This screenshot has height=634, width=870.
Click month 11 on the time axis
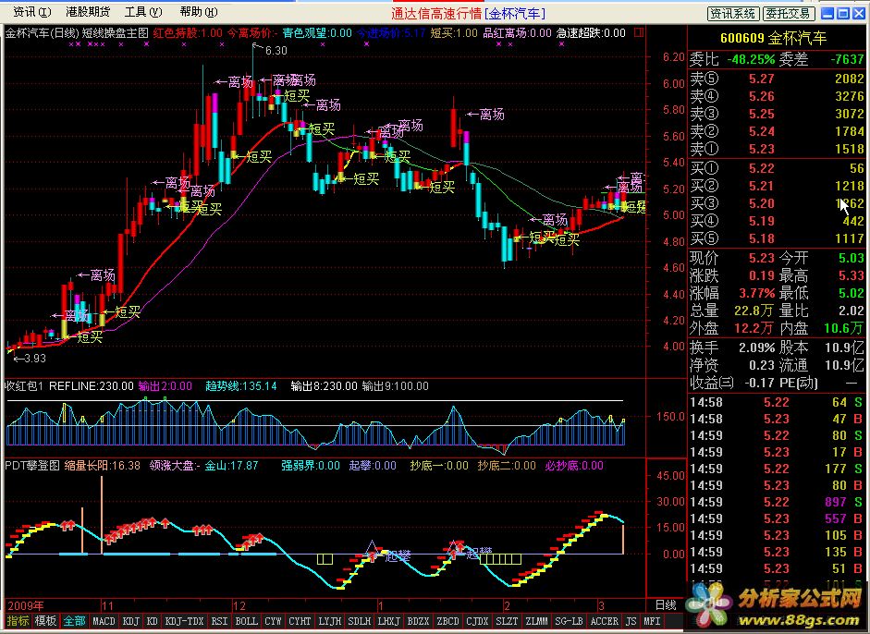pyautogui.click(x=107, y=605)
